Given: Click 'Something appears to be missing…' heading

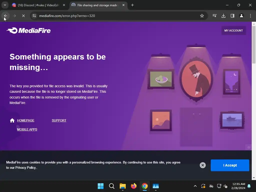Looking at the screenshot, I should click(58, 62).
